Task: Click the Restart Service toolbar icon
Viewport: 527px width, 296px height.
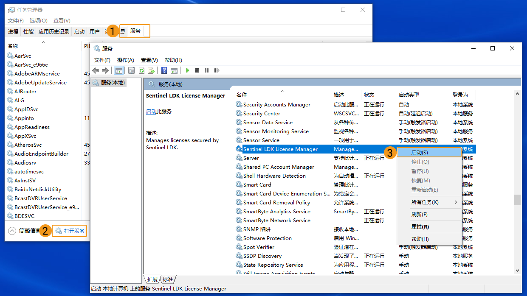Action: click(217, 70)
